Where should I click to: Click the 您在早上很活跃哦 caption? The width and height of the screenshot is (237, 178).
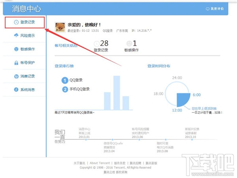click(x=204, y=108)
